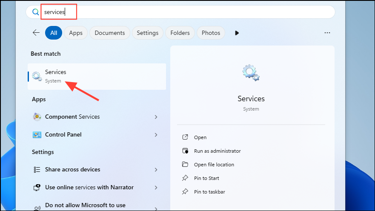Expand the Control Panel chevron
The height and width of the screenshot is (211, 375).
click(x=156, y=134)
